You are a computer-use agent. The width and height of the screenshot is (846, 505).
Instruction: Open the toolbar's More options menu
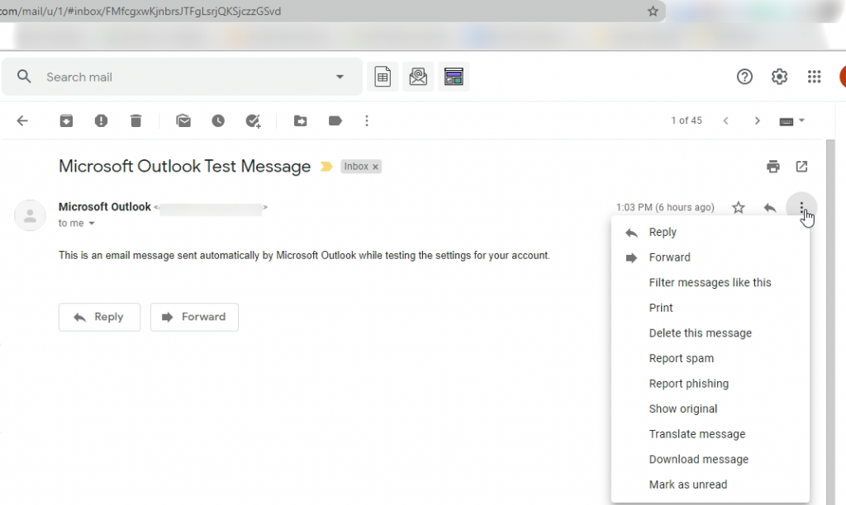click(x=367, y=120)
